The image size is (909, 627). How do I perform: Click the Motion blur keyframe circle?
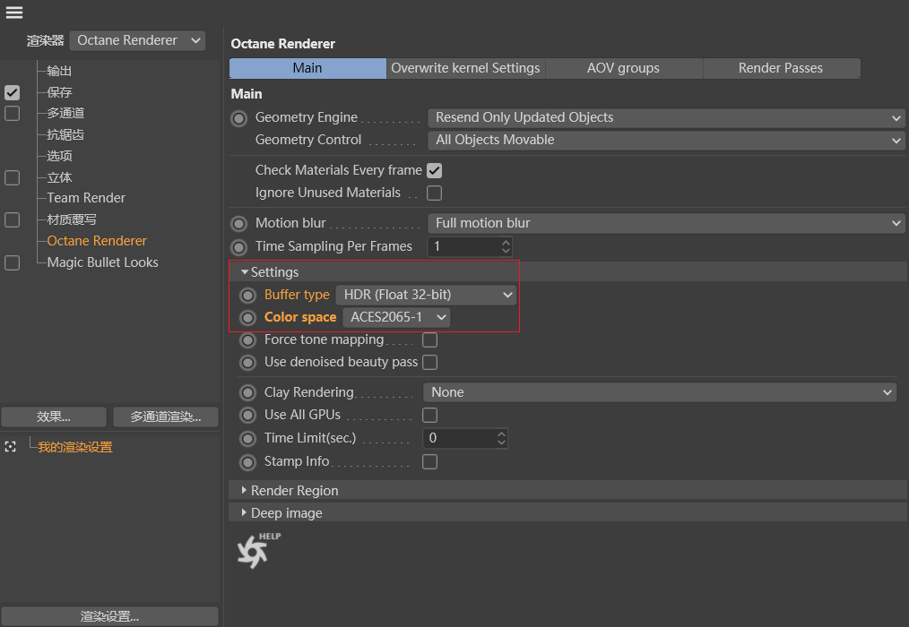238,224
